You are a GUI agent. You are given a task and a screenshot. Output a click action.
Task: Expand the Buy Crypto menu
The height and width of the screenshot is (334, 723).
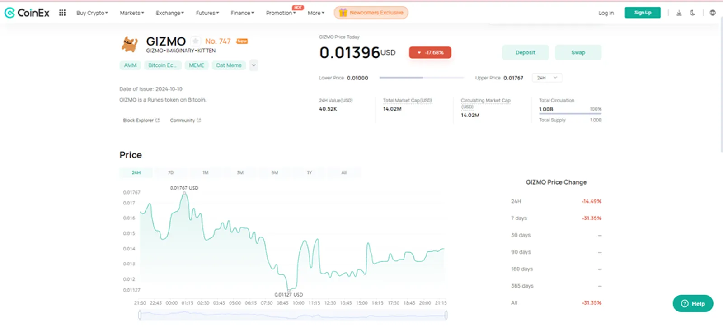coord(92,13)
